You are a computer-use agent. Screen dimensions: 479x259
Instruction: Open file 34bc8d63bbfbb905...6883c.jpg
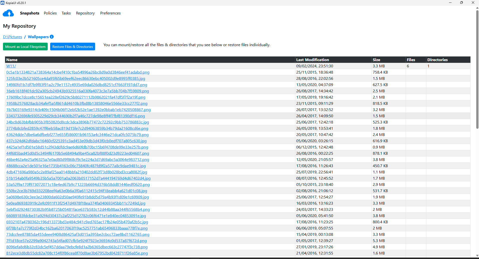[78, 122]
